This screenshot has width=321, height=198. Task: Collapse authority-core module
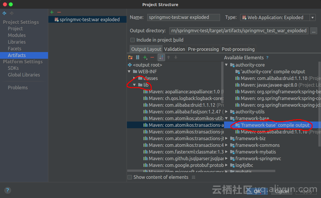[x=226, y=65]
